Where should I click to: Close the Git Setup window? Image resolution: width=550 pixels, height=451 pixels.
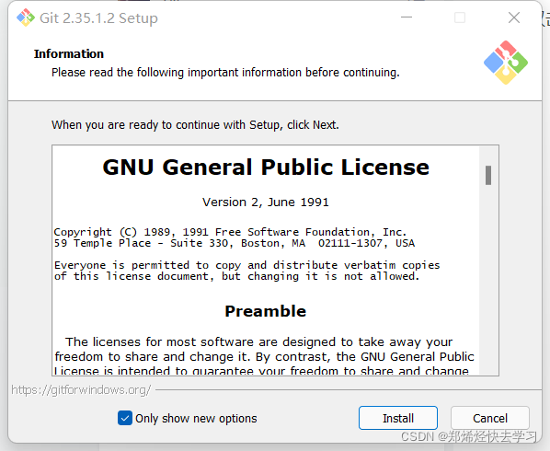tap(514, 17)
